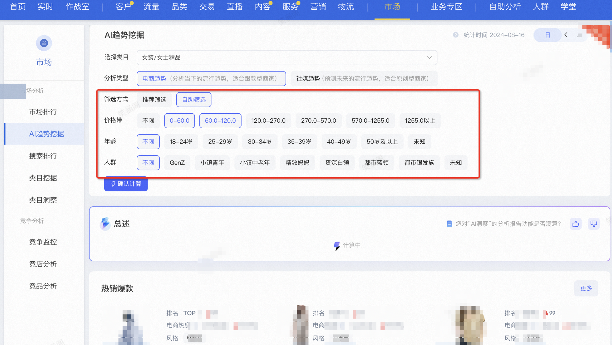Select age range 40-49岁
612x345 pixels.
[x=339, y=142]
